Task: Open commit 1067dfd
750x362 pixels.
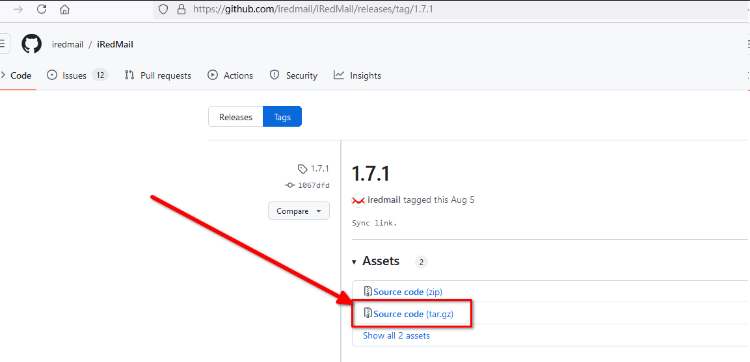Action: tap(307, 185)
